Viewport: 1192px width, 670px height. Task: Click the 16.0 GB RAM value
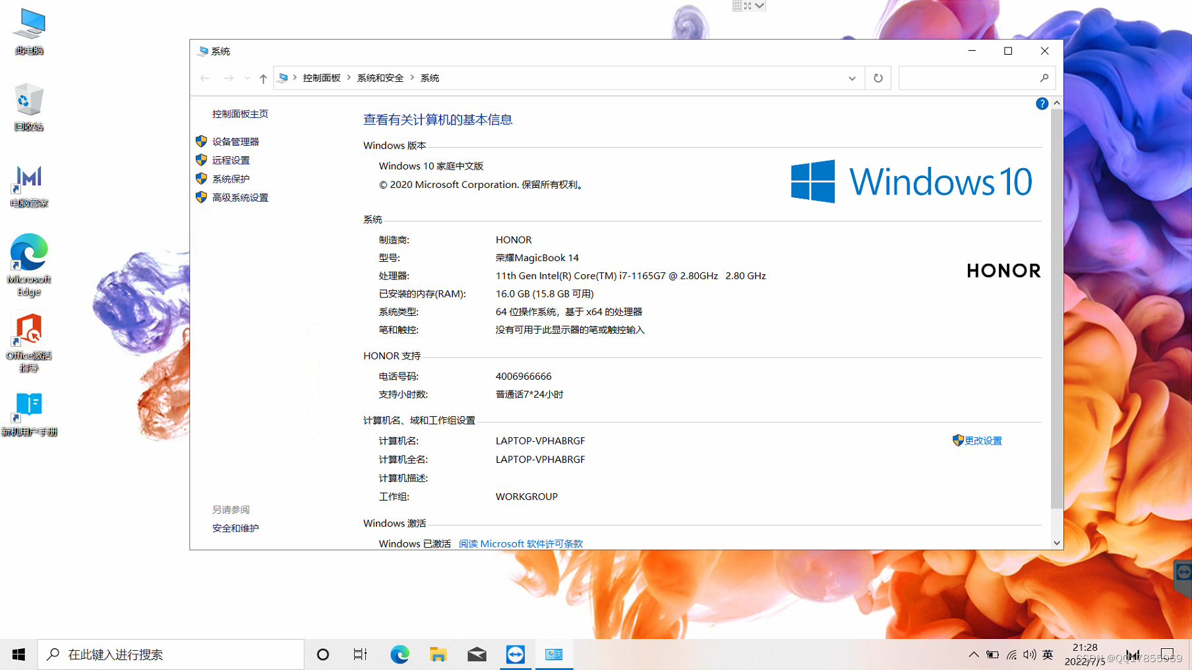pos(545,294)
